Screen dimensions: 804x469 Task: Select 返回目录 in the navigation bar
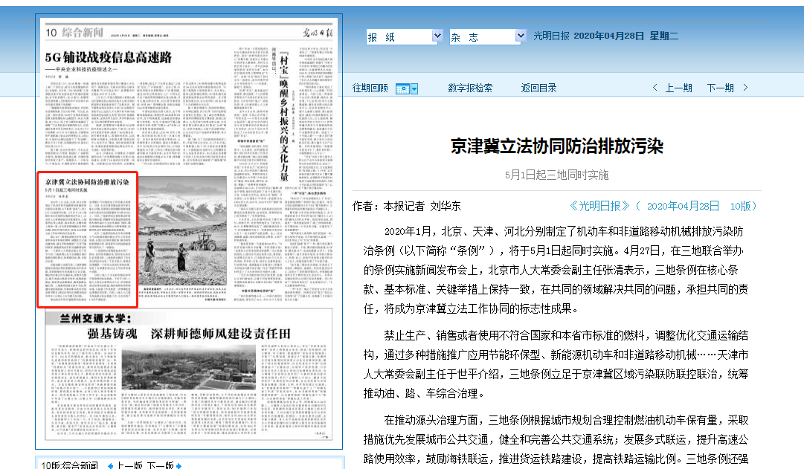pyautogui.click(x=538, y=88)
